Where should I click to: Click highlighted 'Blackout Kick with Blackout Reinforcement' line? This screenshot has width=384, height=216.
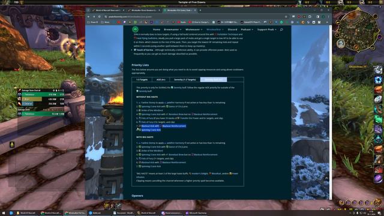tap(164, 126)
